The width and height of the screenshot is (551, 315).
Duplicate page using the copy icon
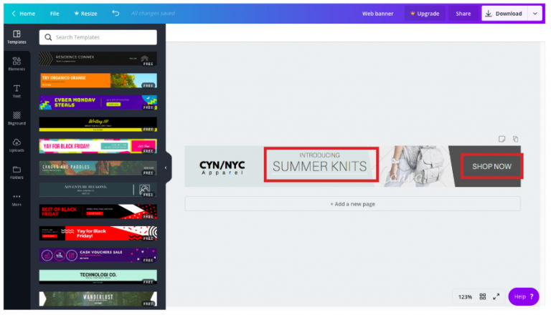coord(515,139)
